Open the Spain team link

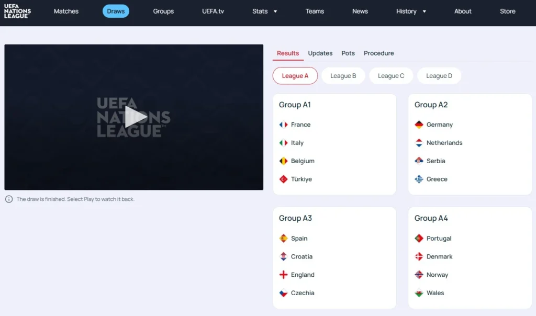pyautogui.click(x=299, y=239)
